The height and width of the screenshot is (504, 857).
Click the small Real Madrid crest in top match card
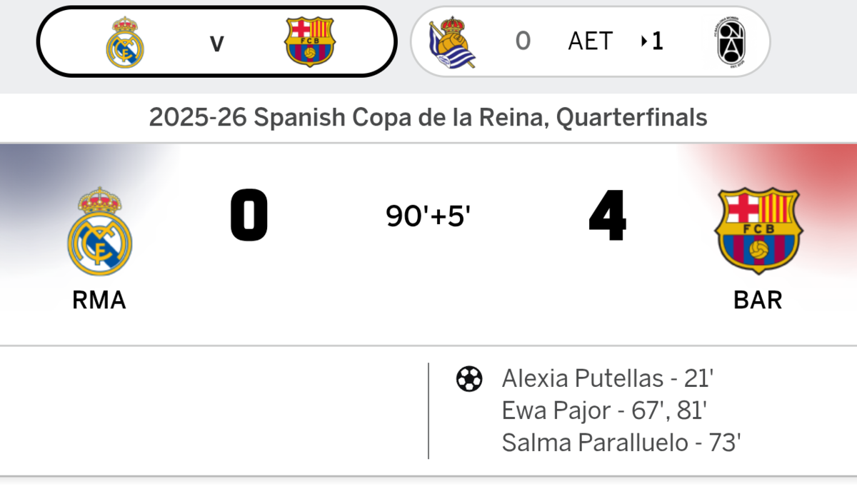(x=125, y=42)
